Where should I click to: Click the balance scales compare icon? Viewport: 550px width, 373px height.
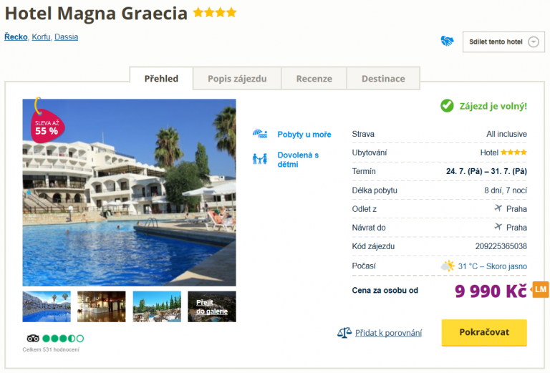point(344,332)
